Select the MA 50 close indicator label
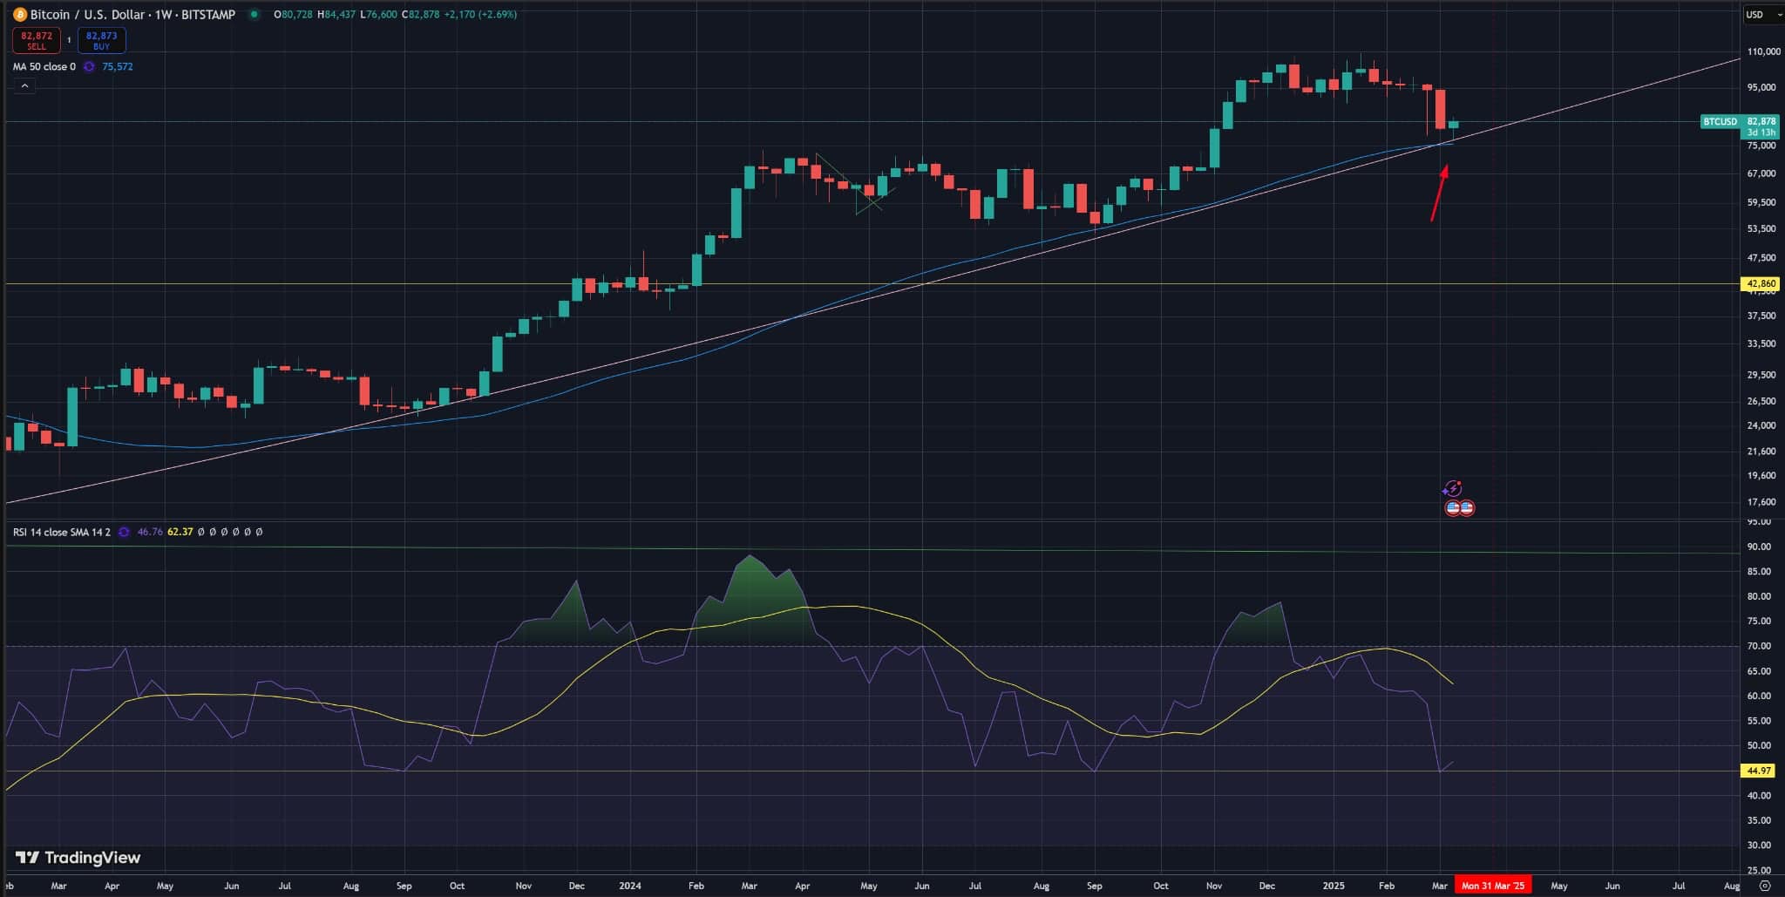This screenshot has height=897, width=1785. pos(44,67)
